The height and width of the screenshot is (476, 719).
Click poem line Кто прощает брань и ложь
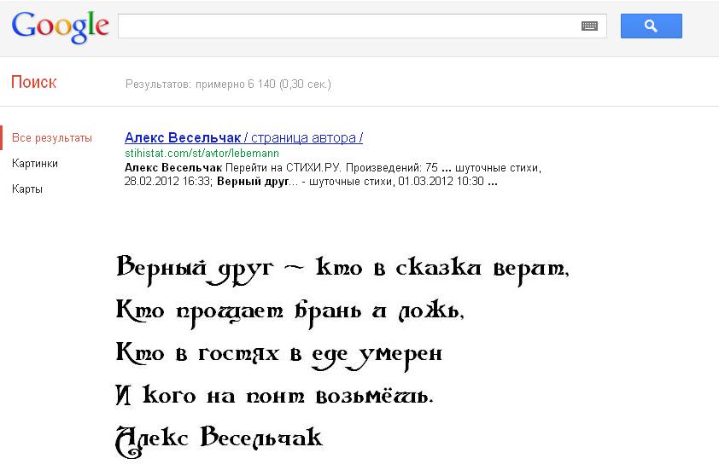pos(289,311)
